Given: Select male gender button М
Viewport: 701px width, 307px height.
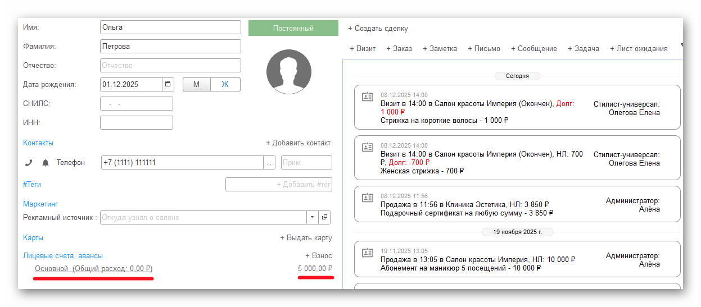Looking at the screenshot, I should pos(196,84).
